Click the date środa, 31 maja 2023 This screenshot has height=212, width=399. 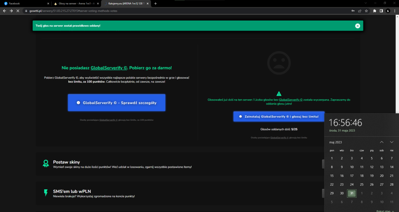(x=342, y=131)
